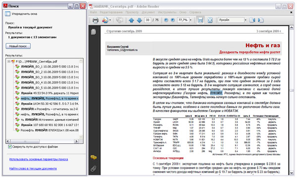Screen dimensions: 297x178
Task: Select result Лукойл 49.53 54.0 9% держать
Action: click(x=49, y=93)
